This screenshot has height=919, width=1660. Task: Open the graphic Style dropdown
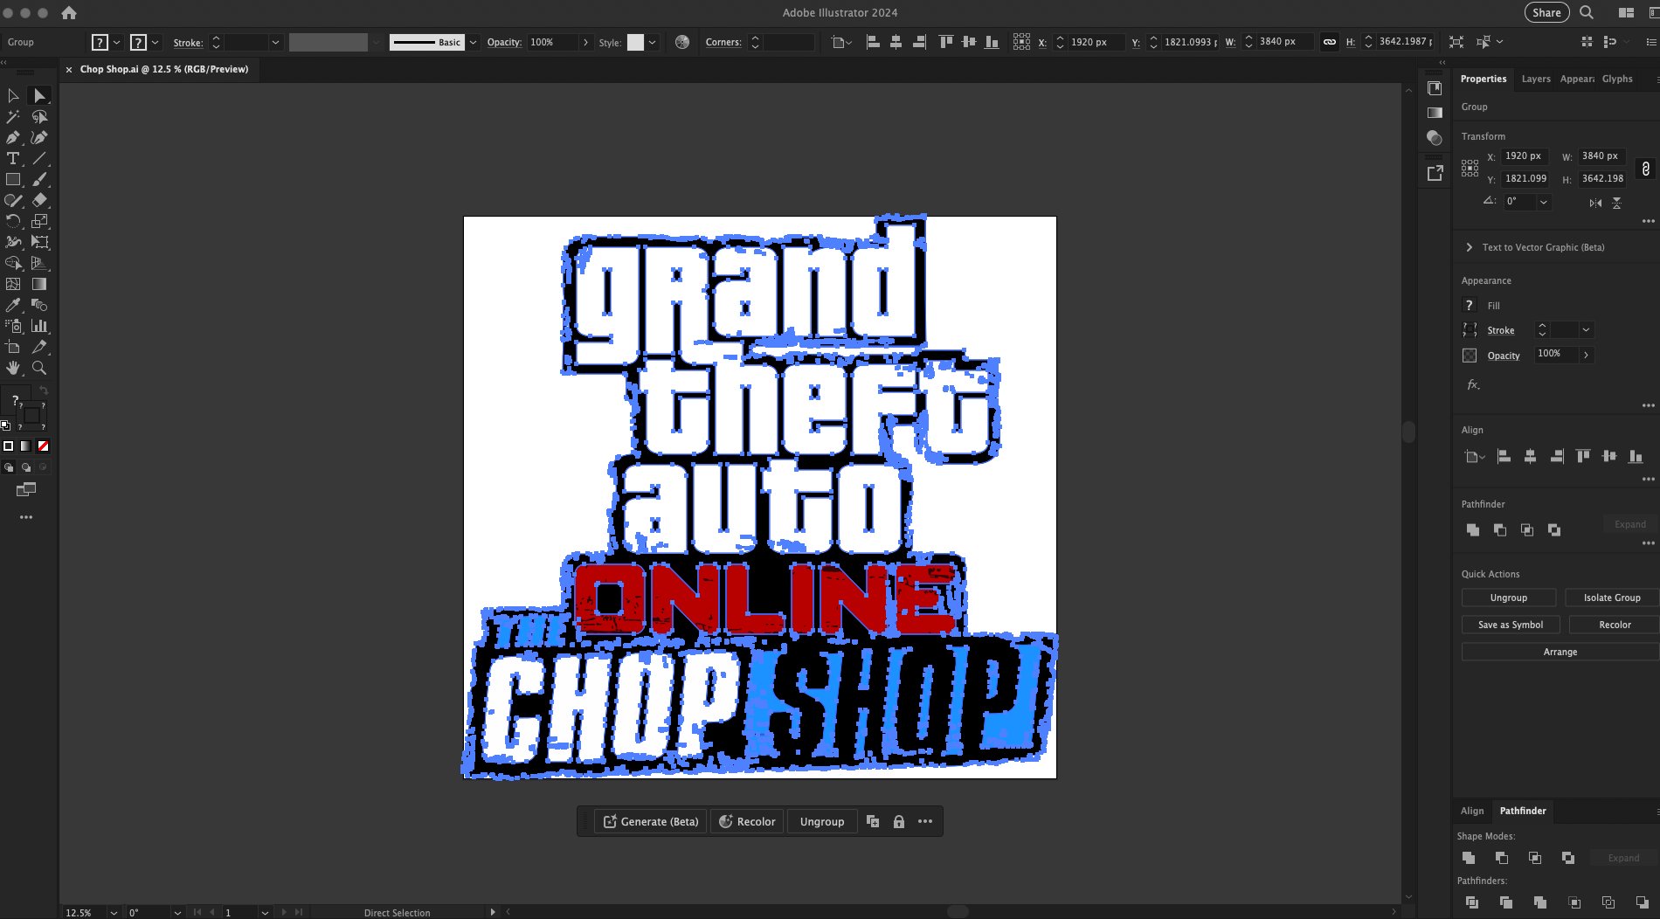(x=652, y=42)
